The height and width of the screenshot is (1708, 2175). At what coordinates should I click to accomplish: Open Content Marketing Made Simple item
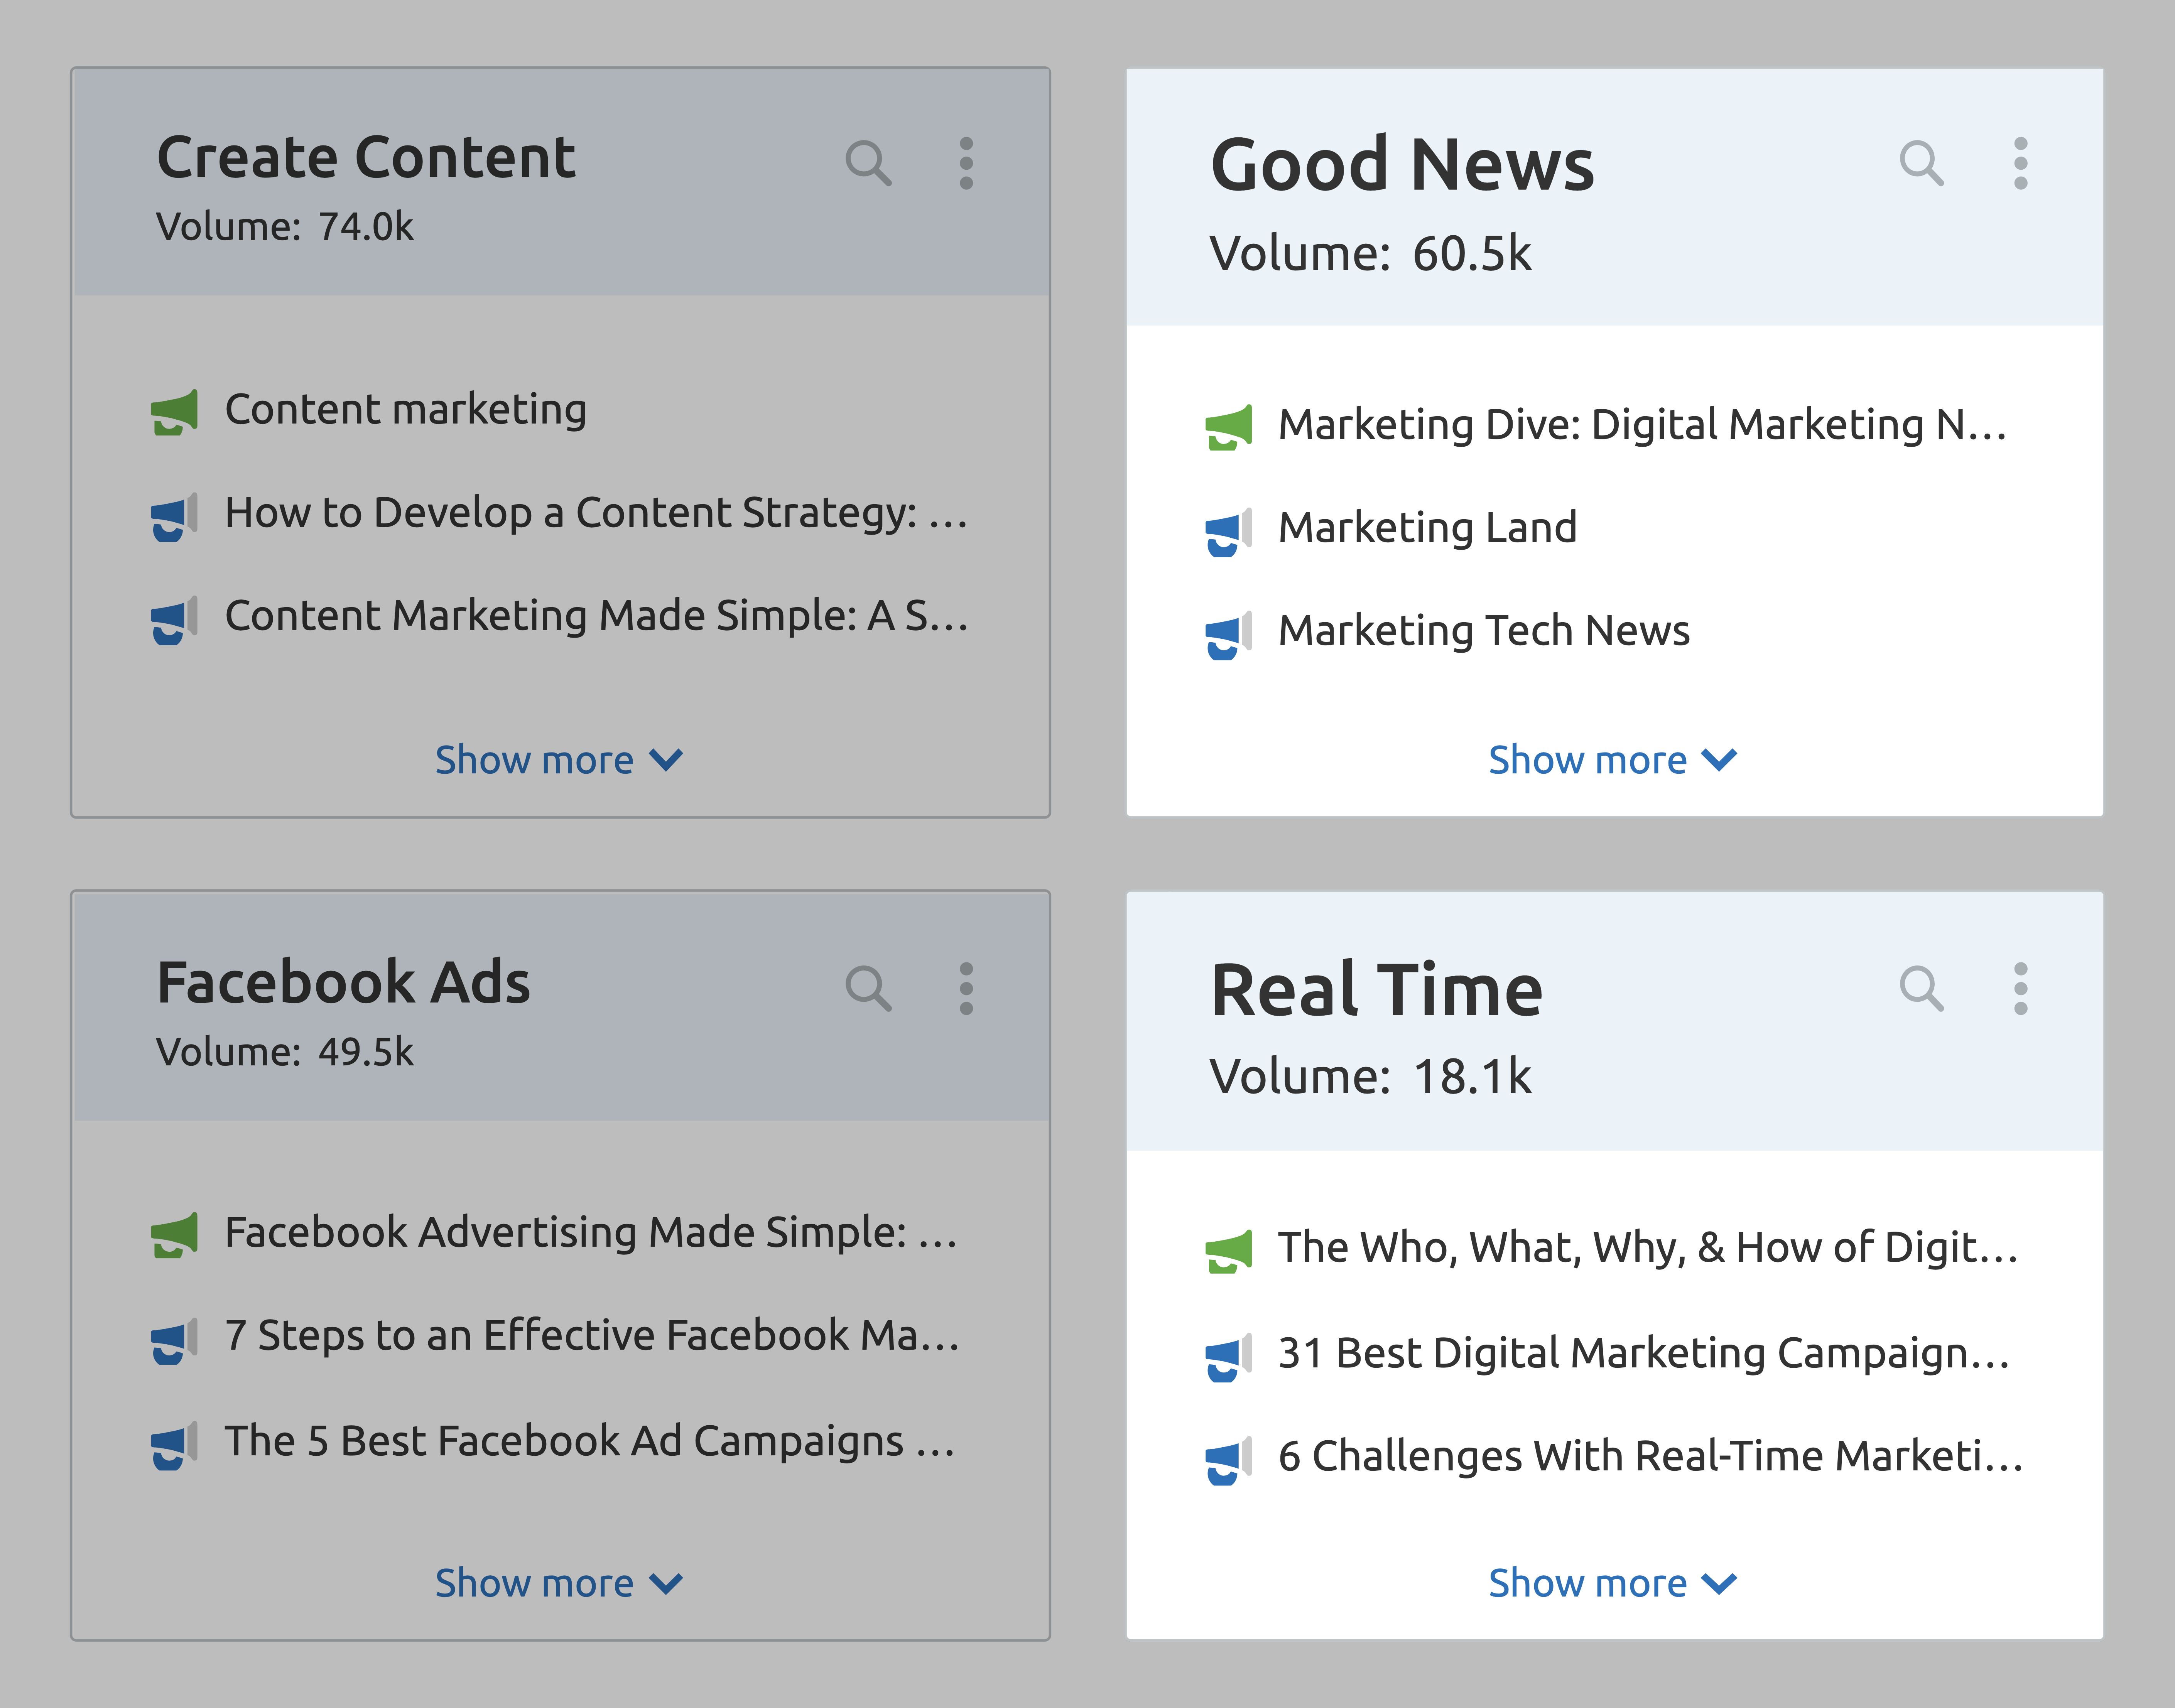[x=596, y=616]
